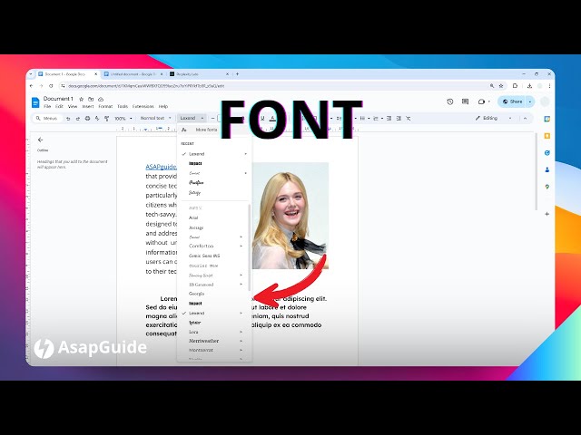Click the meeting camera icon near Share
Viewport: 581px width, 435px height.
pyautogui.click(x=481, y=101)
